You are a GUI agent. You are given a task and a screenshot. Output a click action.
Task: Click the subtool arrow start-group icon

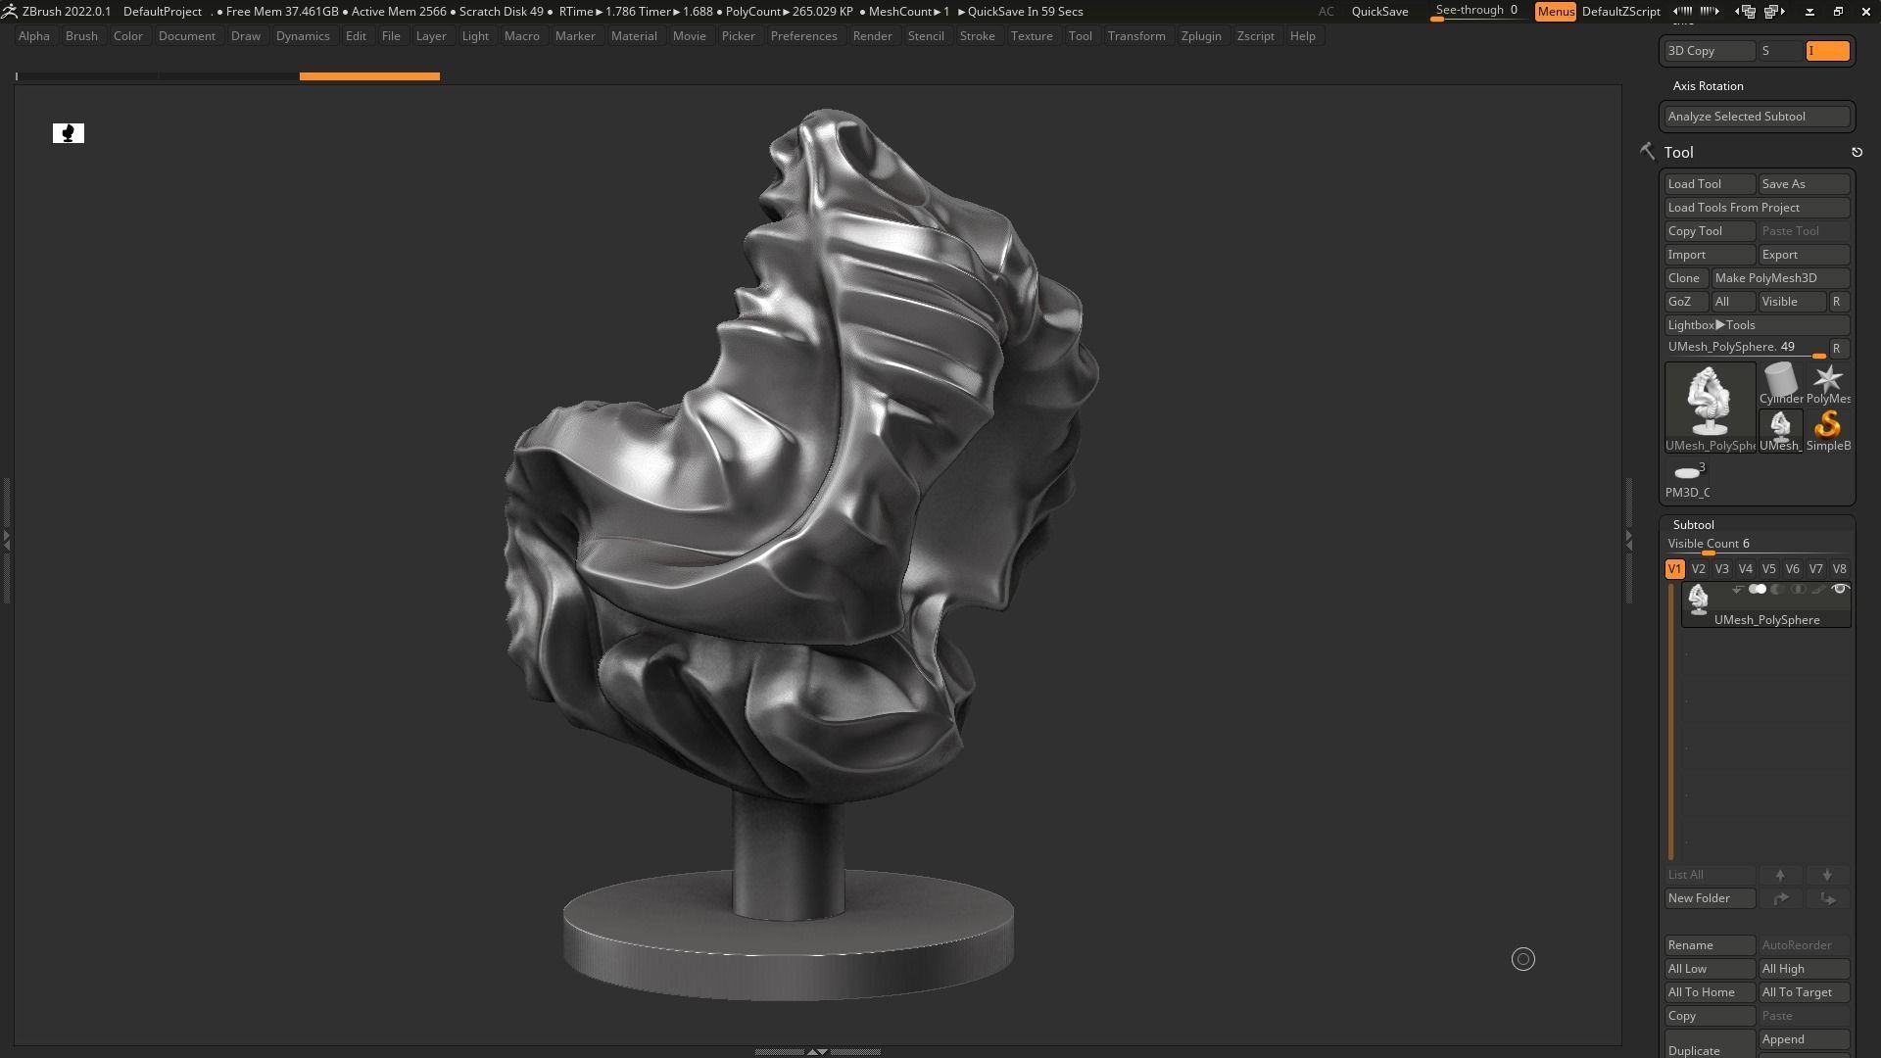pyautogui.click(x=1737, y=590)
